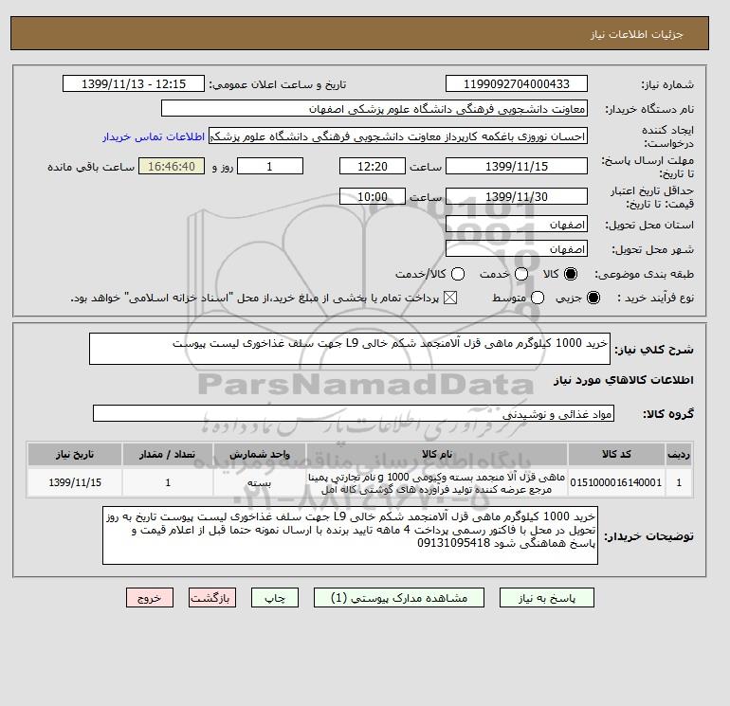This screenshot has width=730, height=706.
Task: Click product code 0151000016140001 cell
Action: point(616,482)
